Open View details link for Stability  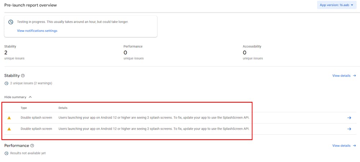[341, 76]
